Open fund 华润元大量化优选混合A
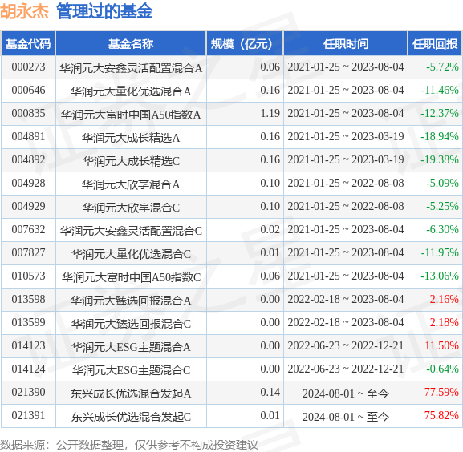Viewport: 463px width, 452px height. [131, 91]
